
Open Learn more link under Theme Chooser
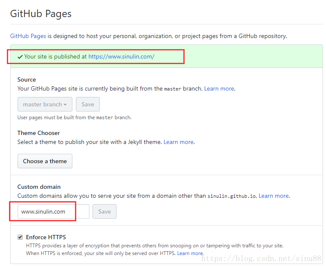(179, 142)
